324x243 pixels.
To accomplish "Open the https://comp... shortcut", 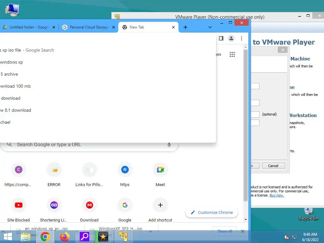I will [18, 175].
